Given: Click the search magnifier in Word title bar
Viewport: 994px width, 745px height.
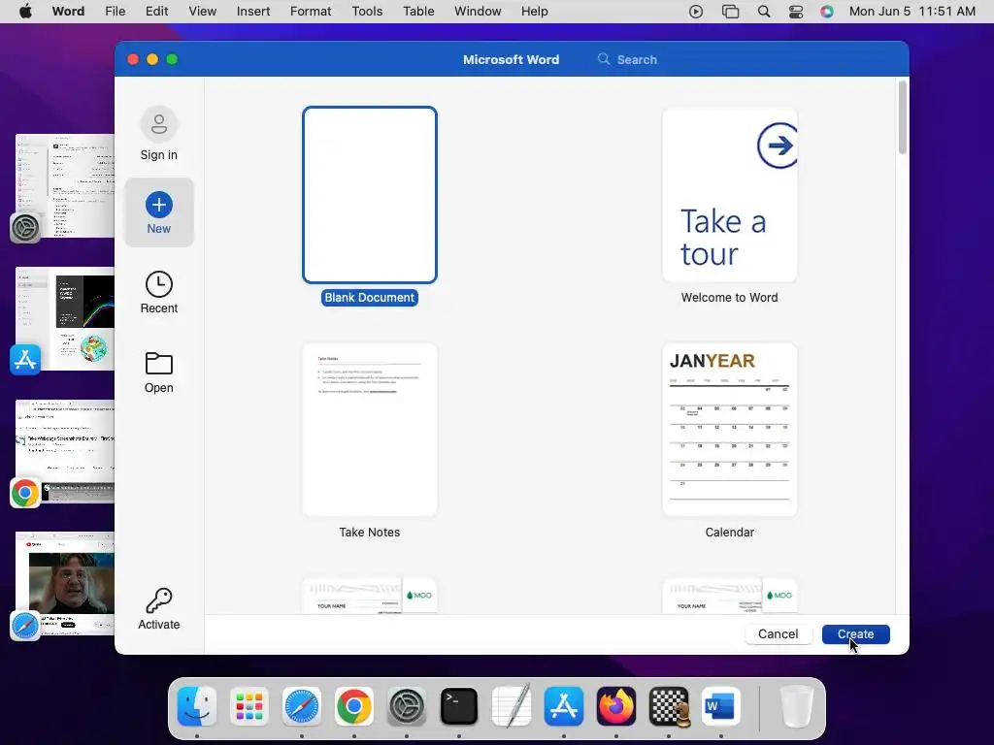Looking at the screenshot, I should (604, 59).
